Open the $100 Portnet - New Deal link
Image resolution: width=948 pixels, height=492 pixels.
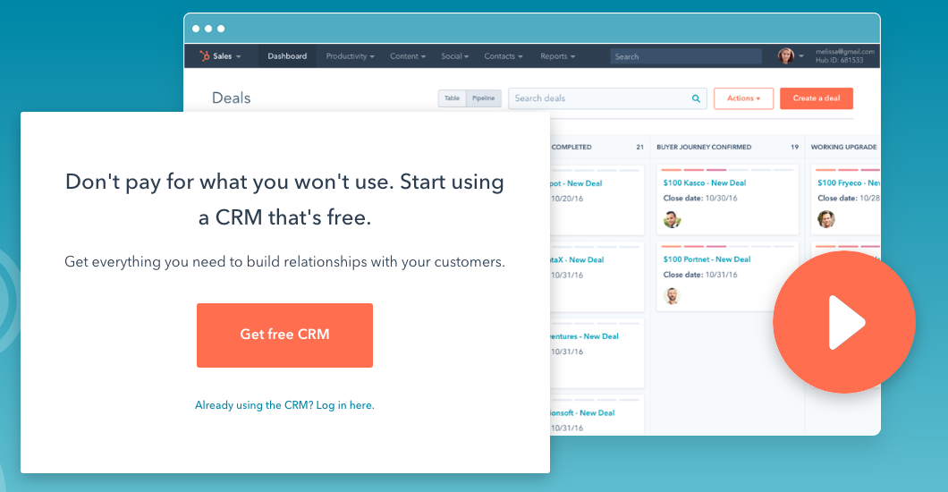coord(707,259)
